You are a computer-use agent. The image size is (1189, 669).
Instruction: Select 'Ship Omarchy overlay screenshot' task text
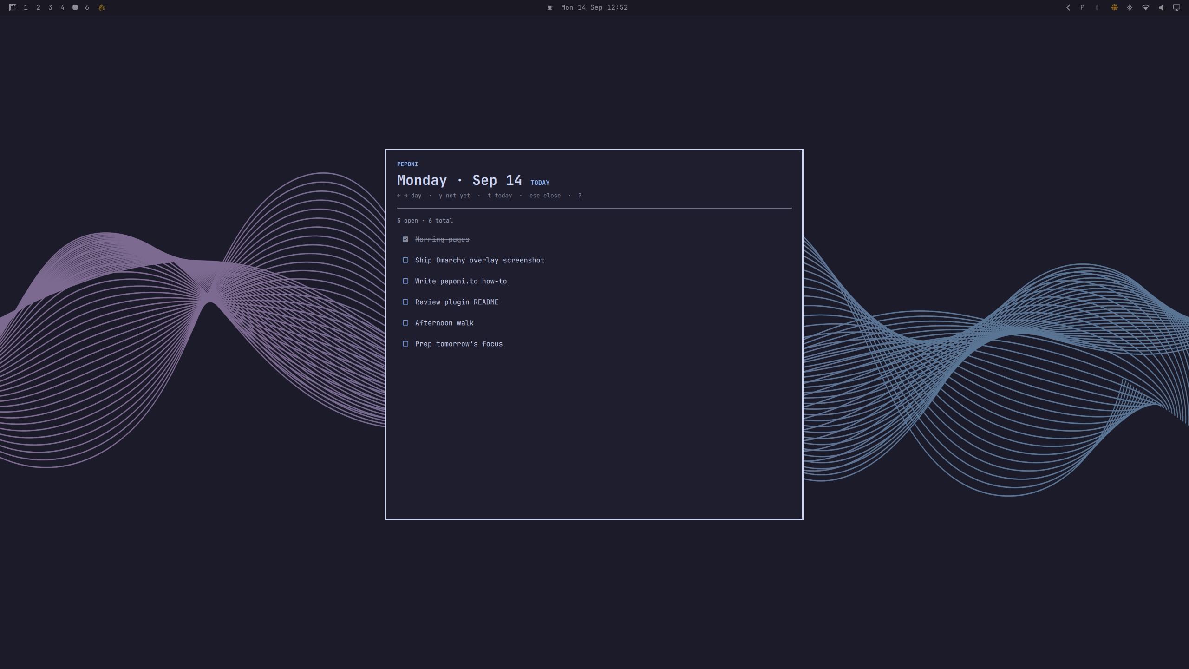(x=480, y=260)
